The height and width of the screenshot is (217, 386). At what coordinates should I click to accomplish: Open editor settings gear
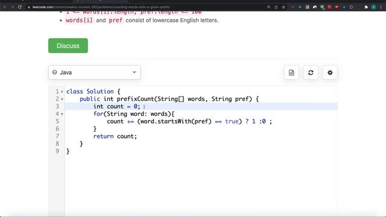pos(330,72)
